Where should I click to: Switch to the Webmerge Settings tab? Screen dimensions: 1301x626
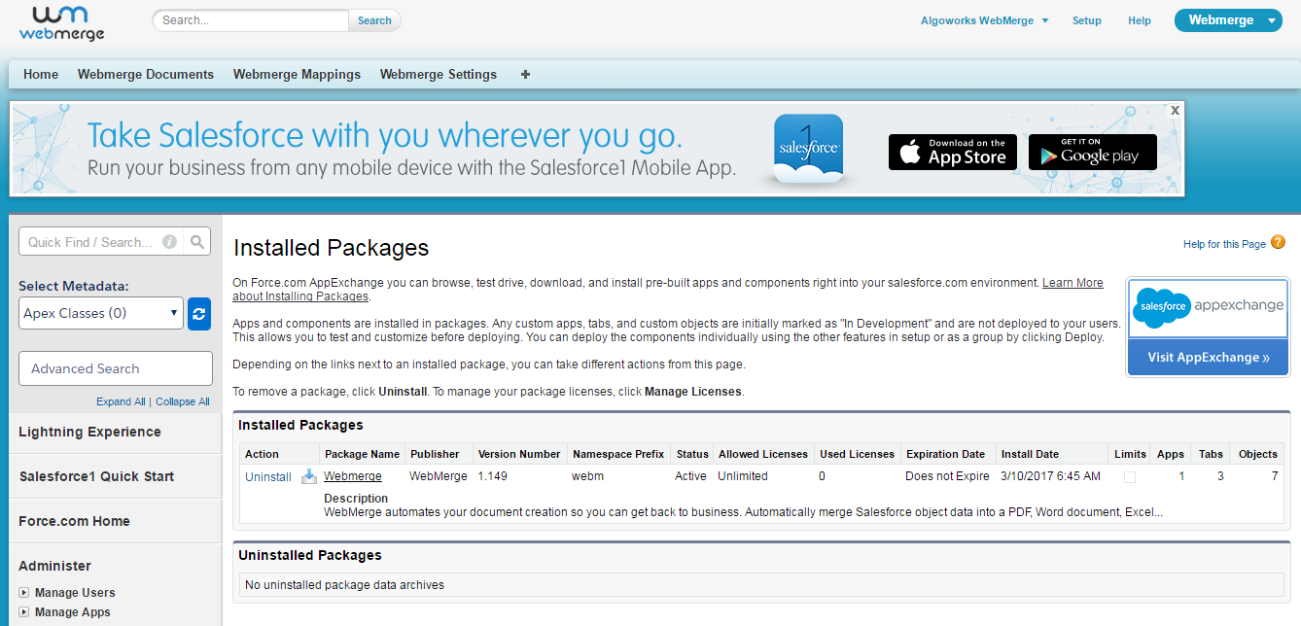click(438, 75)
